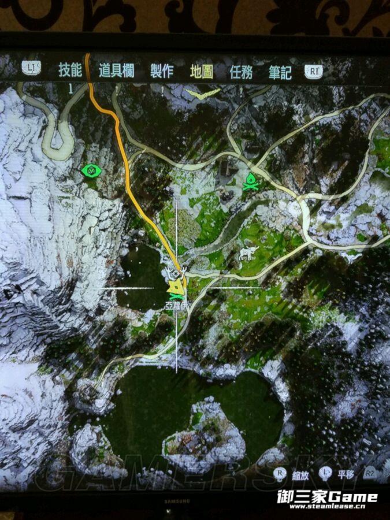Click the R stick zoom icon
Image resolution: width=390 pixels, height=520 pixels.
click(280, 473)
